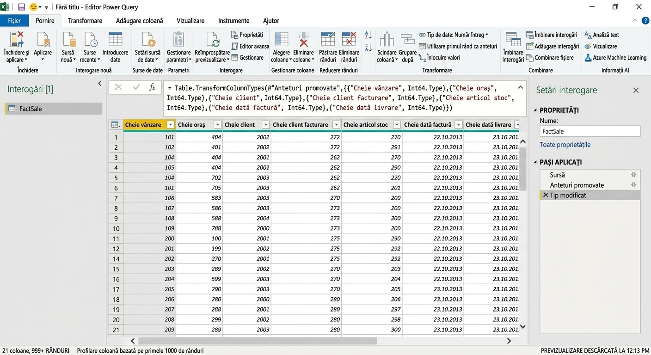Confirm the formula with checkmark icon
The height and width of the screenshot is (355, 651).
[x=136, y=87]
